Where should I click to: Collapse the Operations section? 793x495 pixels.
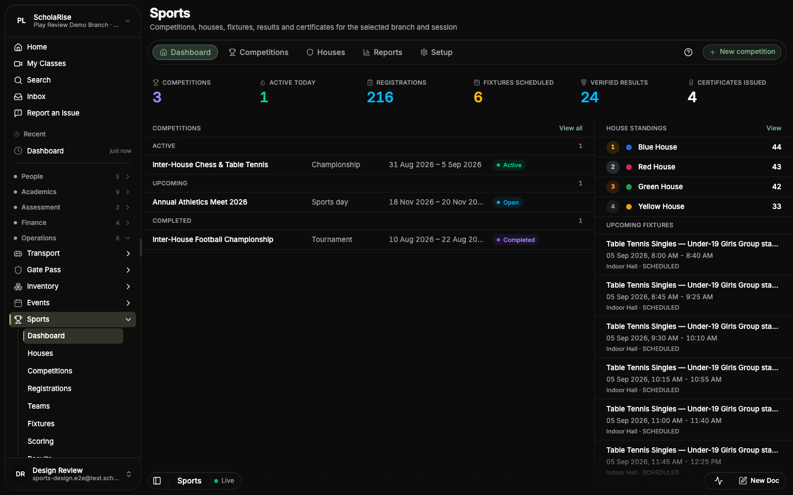point(73,238)
